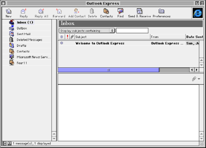Click the Add Contact toolbar icon
The image size is (206, 148).
point(77,11)
